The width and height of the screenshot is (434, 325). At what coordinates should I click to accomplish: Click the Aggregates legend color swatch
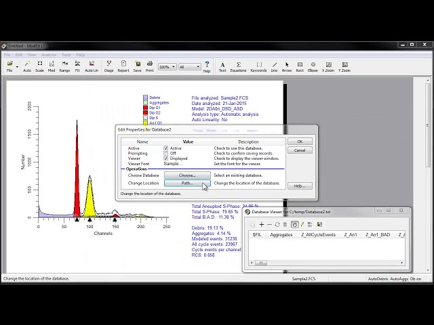(146, 102)
